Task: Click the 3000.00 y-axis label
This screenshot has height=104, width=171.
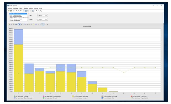Action: [x=11, y=29]
